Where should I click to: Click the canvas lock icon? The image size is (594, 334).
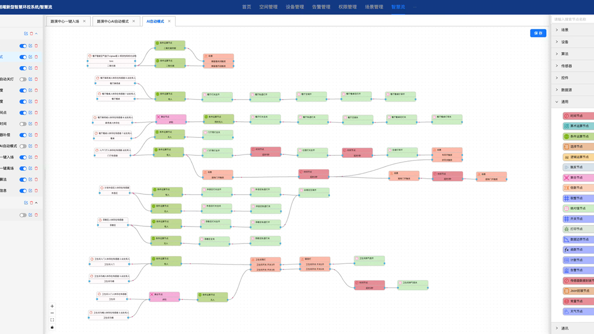coord(52,327)
